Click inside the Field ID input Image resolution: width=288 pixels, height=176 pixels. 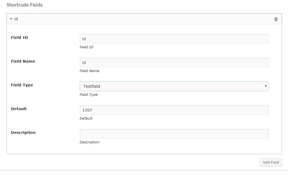pos(174,39)
